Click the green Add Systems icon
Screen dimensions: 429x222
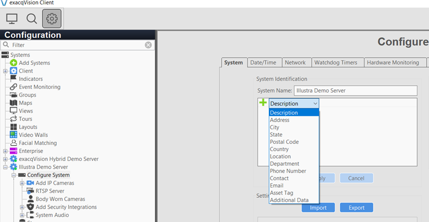click(x=14, y=63)
